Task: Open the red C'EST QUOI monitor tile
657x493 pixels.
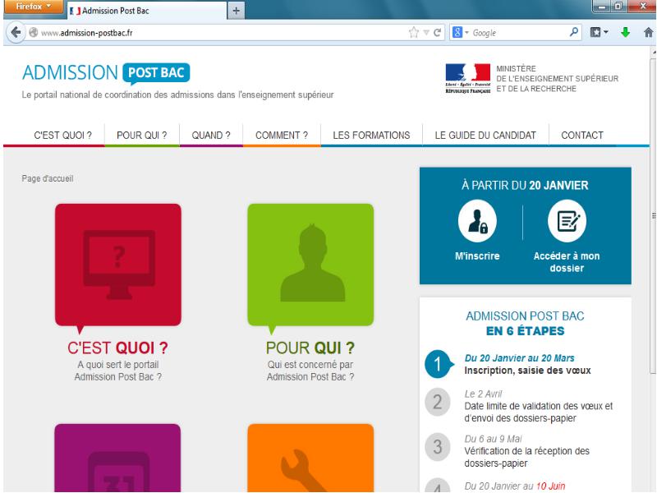Action: click(x=118, y=265)
